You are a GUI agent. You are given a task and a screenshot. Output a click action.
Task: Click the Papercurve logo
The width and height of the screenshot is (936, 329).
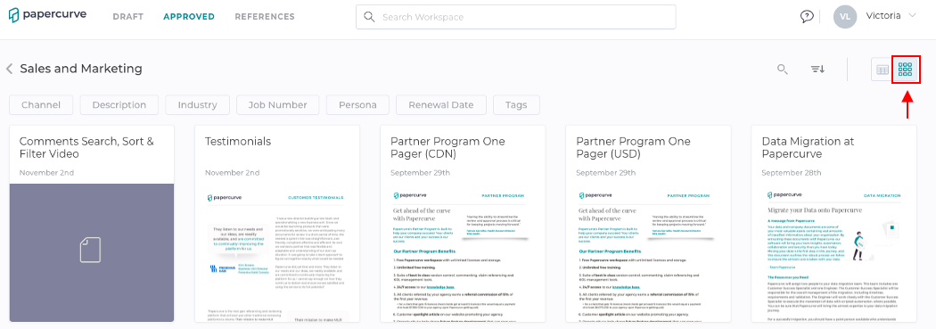(x=47, y=15)
